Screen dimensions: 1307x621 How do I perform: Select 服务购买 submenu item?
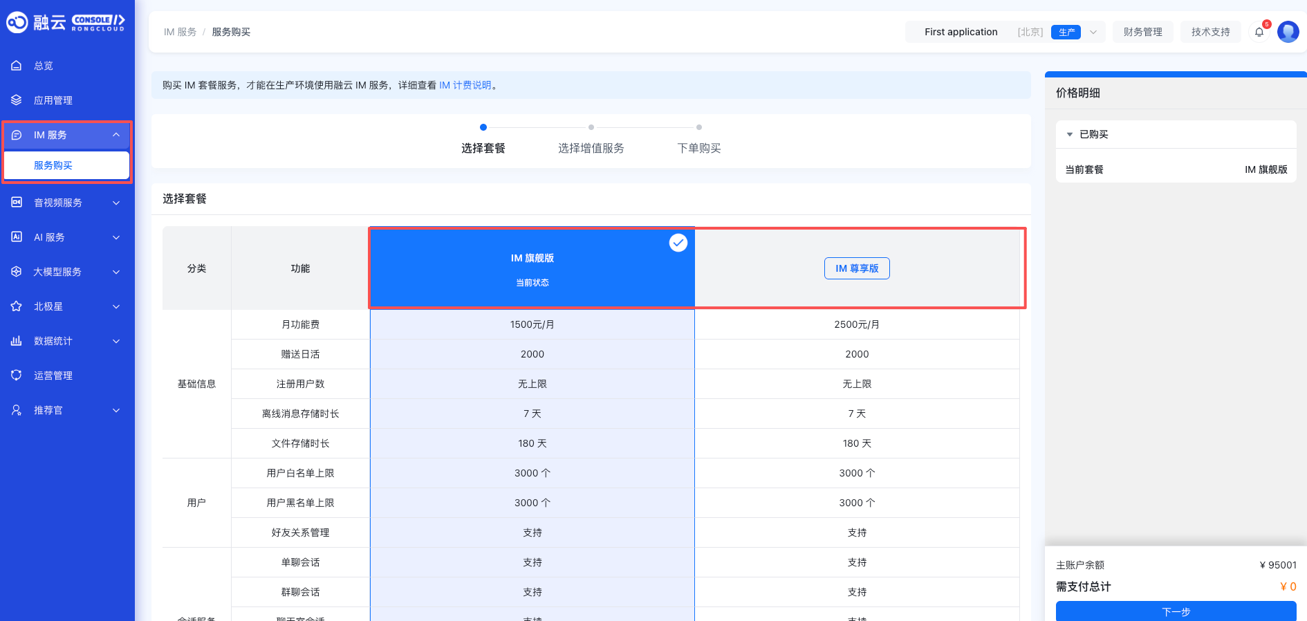click(67, 165)
